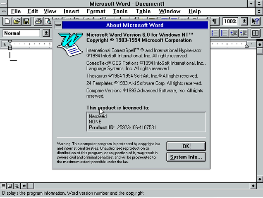
Task: Open the Insert menu
Action: click(71, 12)
